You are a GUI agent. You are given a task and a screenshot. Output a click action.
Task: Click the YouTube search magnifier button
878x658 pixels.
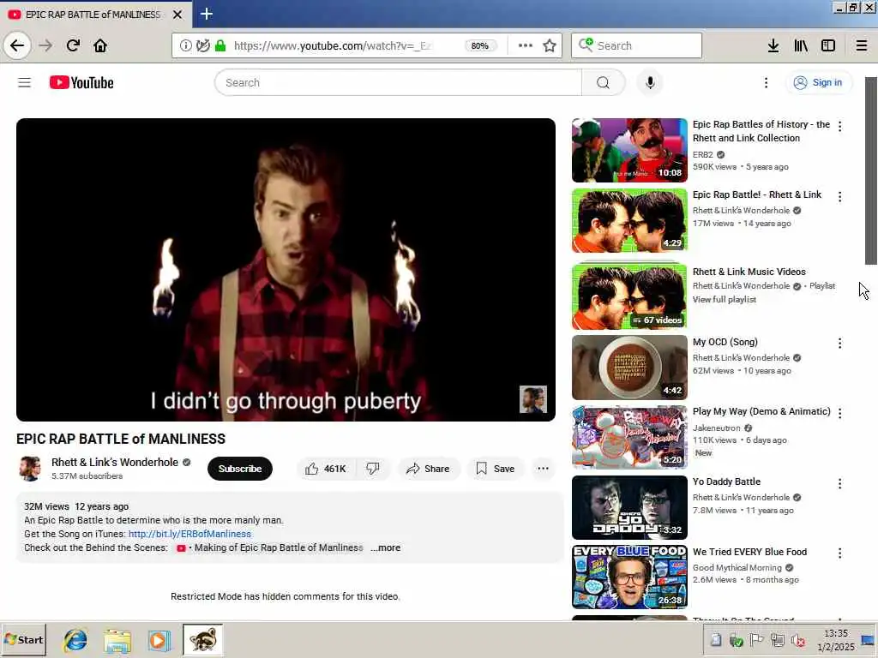pyautogui.click(x=603, y=83)
